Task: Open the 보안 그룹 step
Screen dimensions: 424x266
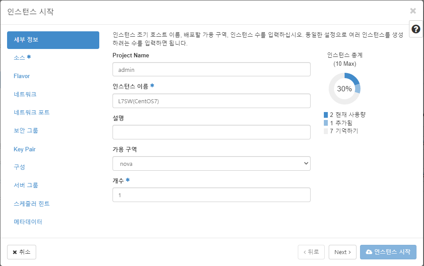Action: (x=26, y=131)
